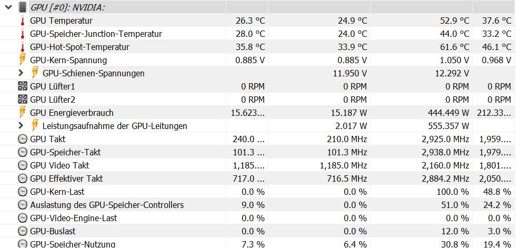Click the clock icon beside GPU Takt
Viewport: 516px width, 248px height.
pyautogui.click(x=22, y=139)
